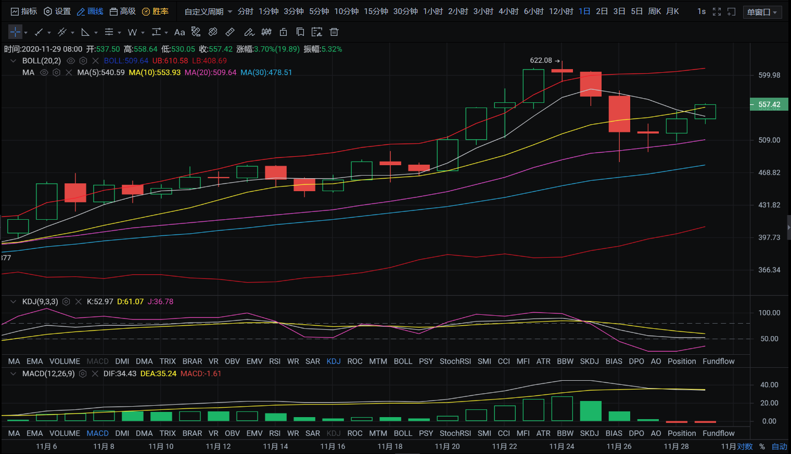This screenshot has height=454, width=791.
Task: Click the bookmark icon in drawing toolbar
Action: click(x=300, y=32)
